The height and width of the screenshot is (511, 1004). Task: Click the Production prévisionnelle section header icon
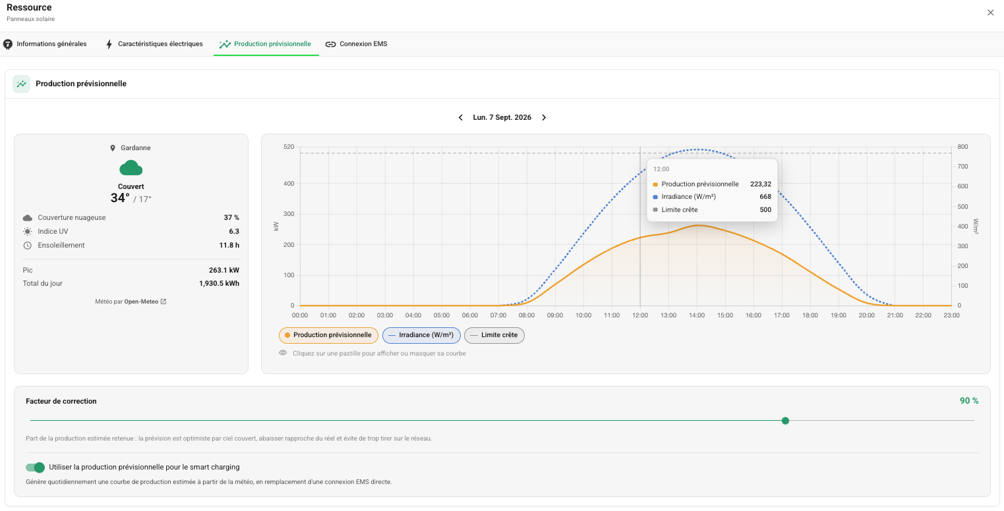22,84
